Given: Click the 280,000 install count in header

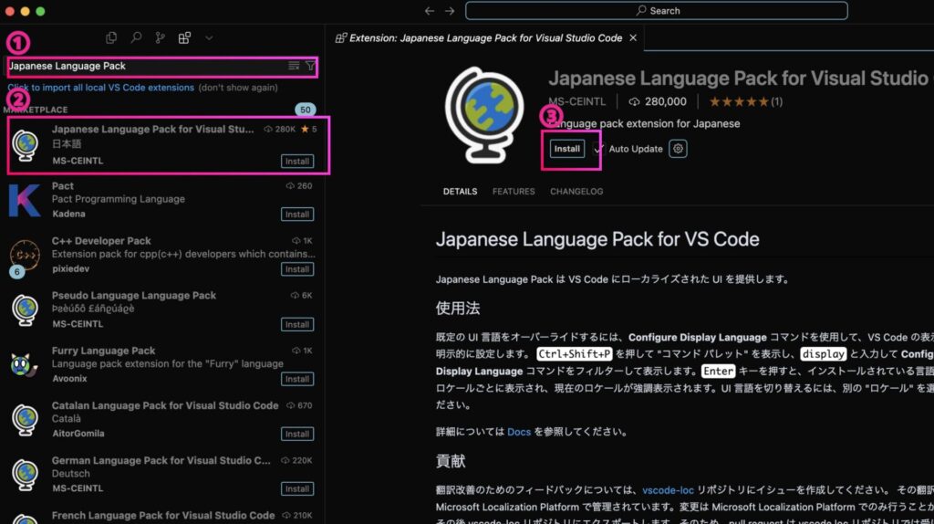Looking at the screenshot, I should [x=658, y=102].
